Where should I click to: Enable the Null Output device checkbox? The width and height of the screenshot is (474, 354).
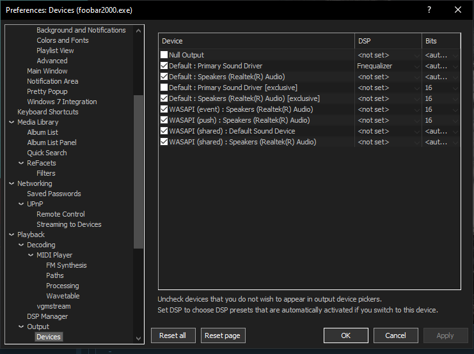164,55
